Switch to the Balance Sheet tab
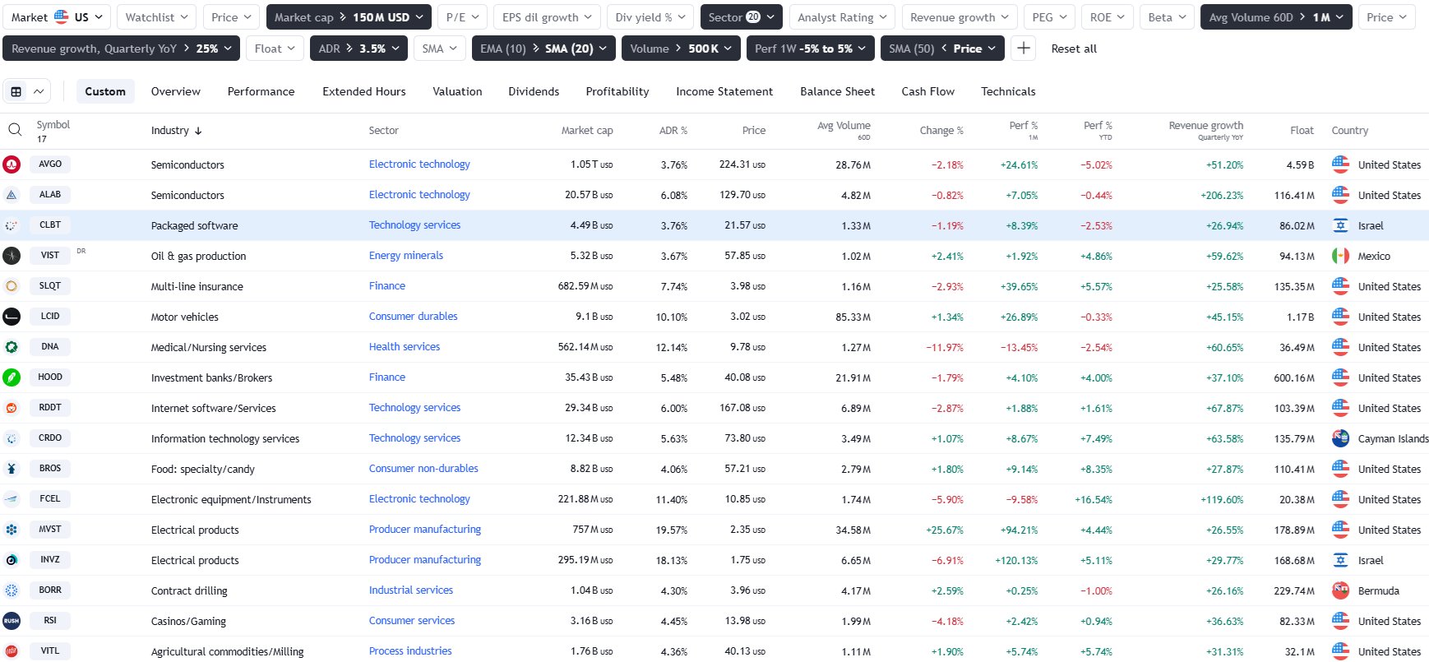This screenshot has width=1429, height=662. [x=837, y=91]
